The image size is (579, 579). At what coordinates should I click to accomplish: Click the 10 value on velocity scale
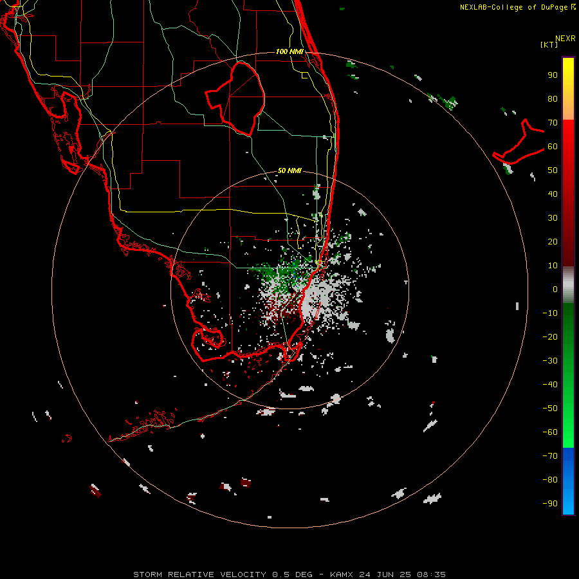(x=553, y=266)
